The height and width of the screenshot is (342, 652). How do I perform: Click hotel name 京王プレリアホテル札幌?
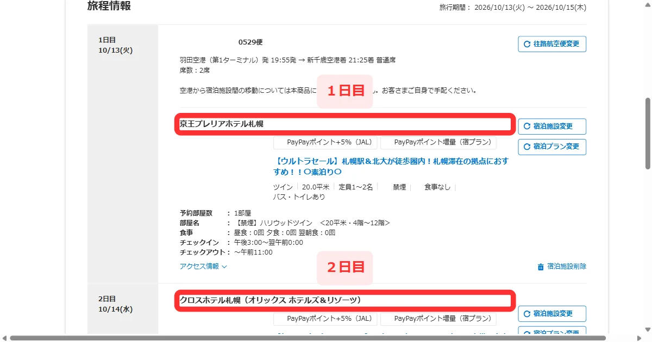(x=222, y=124)
